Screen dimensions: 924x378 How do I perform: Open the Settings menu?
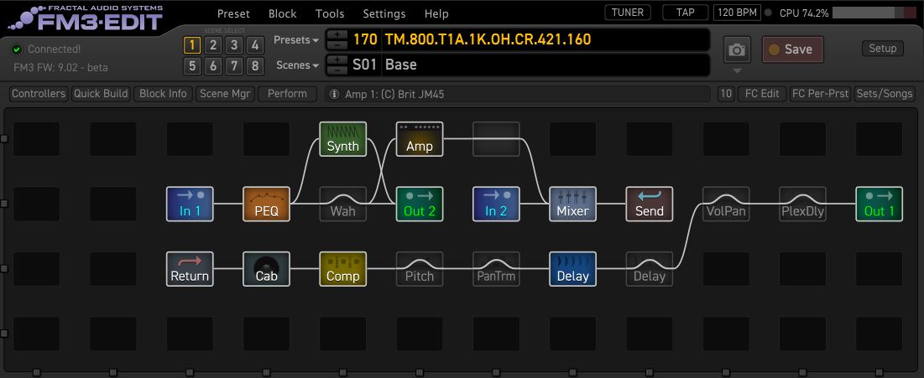click(x=384, y=13)
